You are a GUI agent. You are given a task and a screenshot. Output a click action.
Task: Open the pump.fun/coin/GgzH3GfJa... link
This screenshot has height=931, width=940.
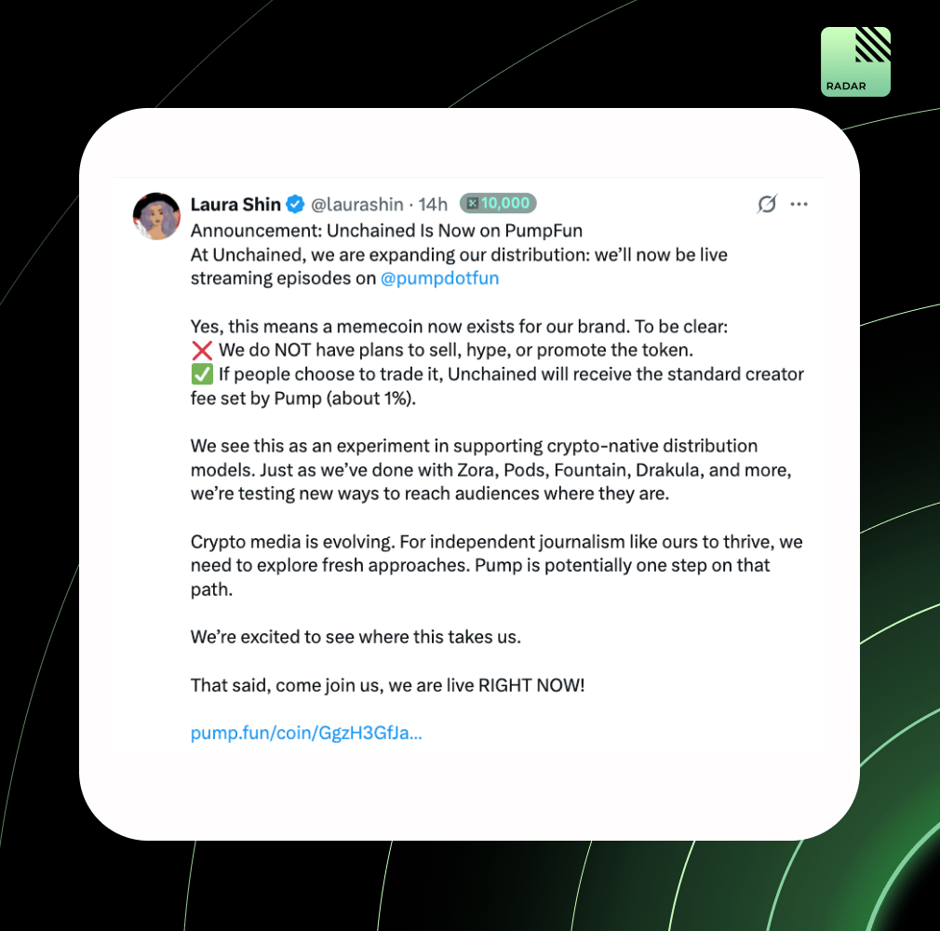tap(306, 733)
